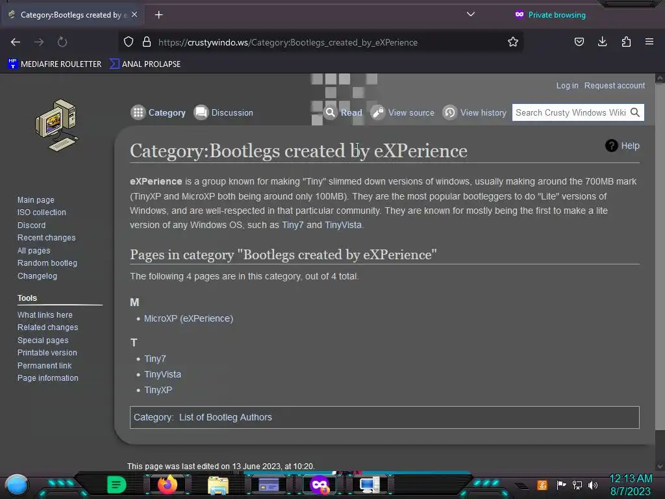This screenshot has width=665, height=499.
Task: Open the TinyVista page in the category list
Action: [x=162, y=374]
